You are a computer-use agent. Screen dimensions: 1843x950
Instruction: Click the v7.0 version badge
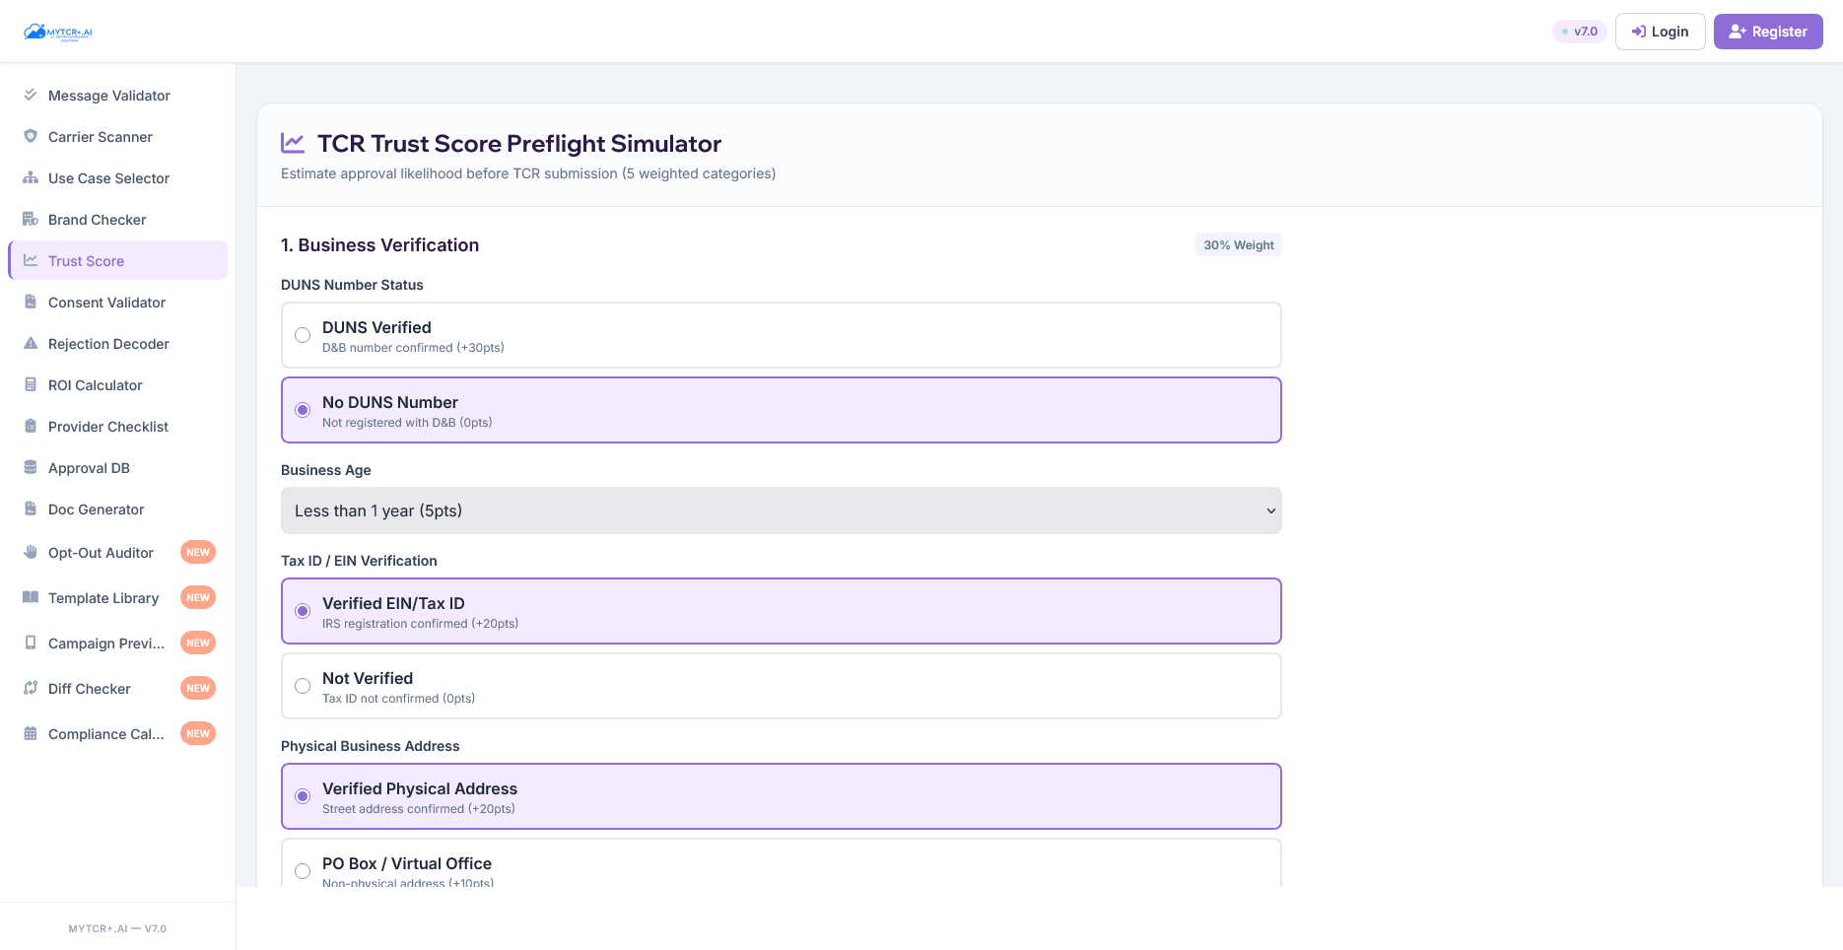pyautogui.click(x=1579, y=31)
